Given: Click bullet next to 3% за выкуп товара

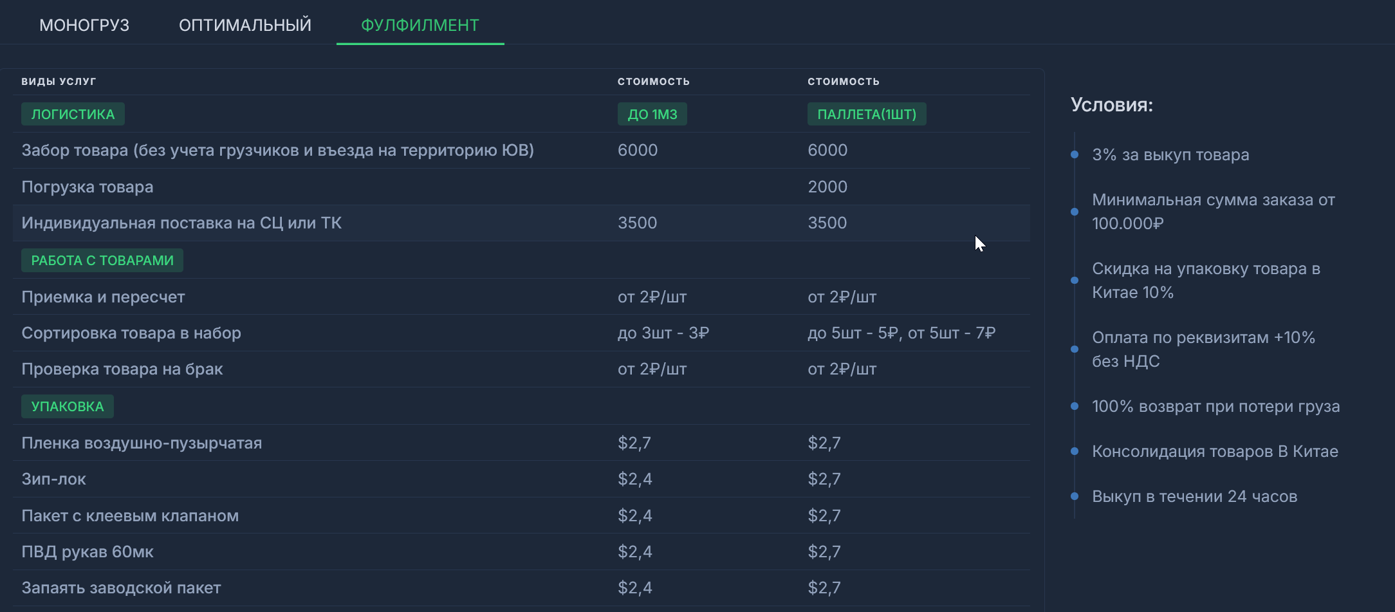Looking at the screenshot, I should pyautogui.click(x=1075, y=154).
